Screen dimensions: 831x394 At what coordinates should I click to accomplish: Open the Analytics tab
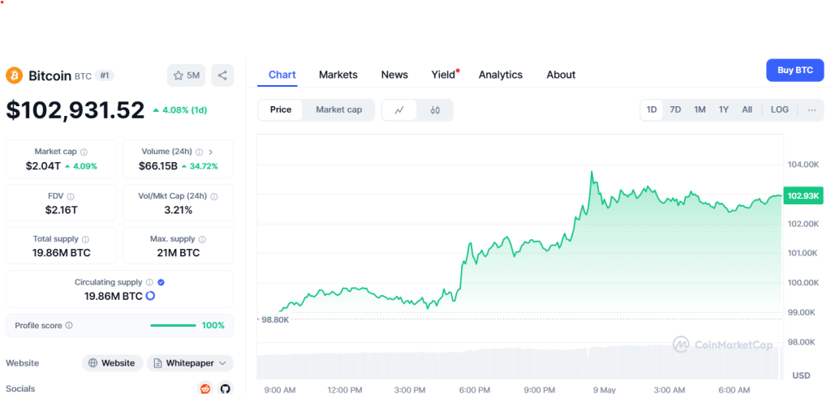click(x=501, y=75)
